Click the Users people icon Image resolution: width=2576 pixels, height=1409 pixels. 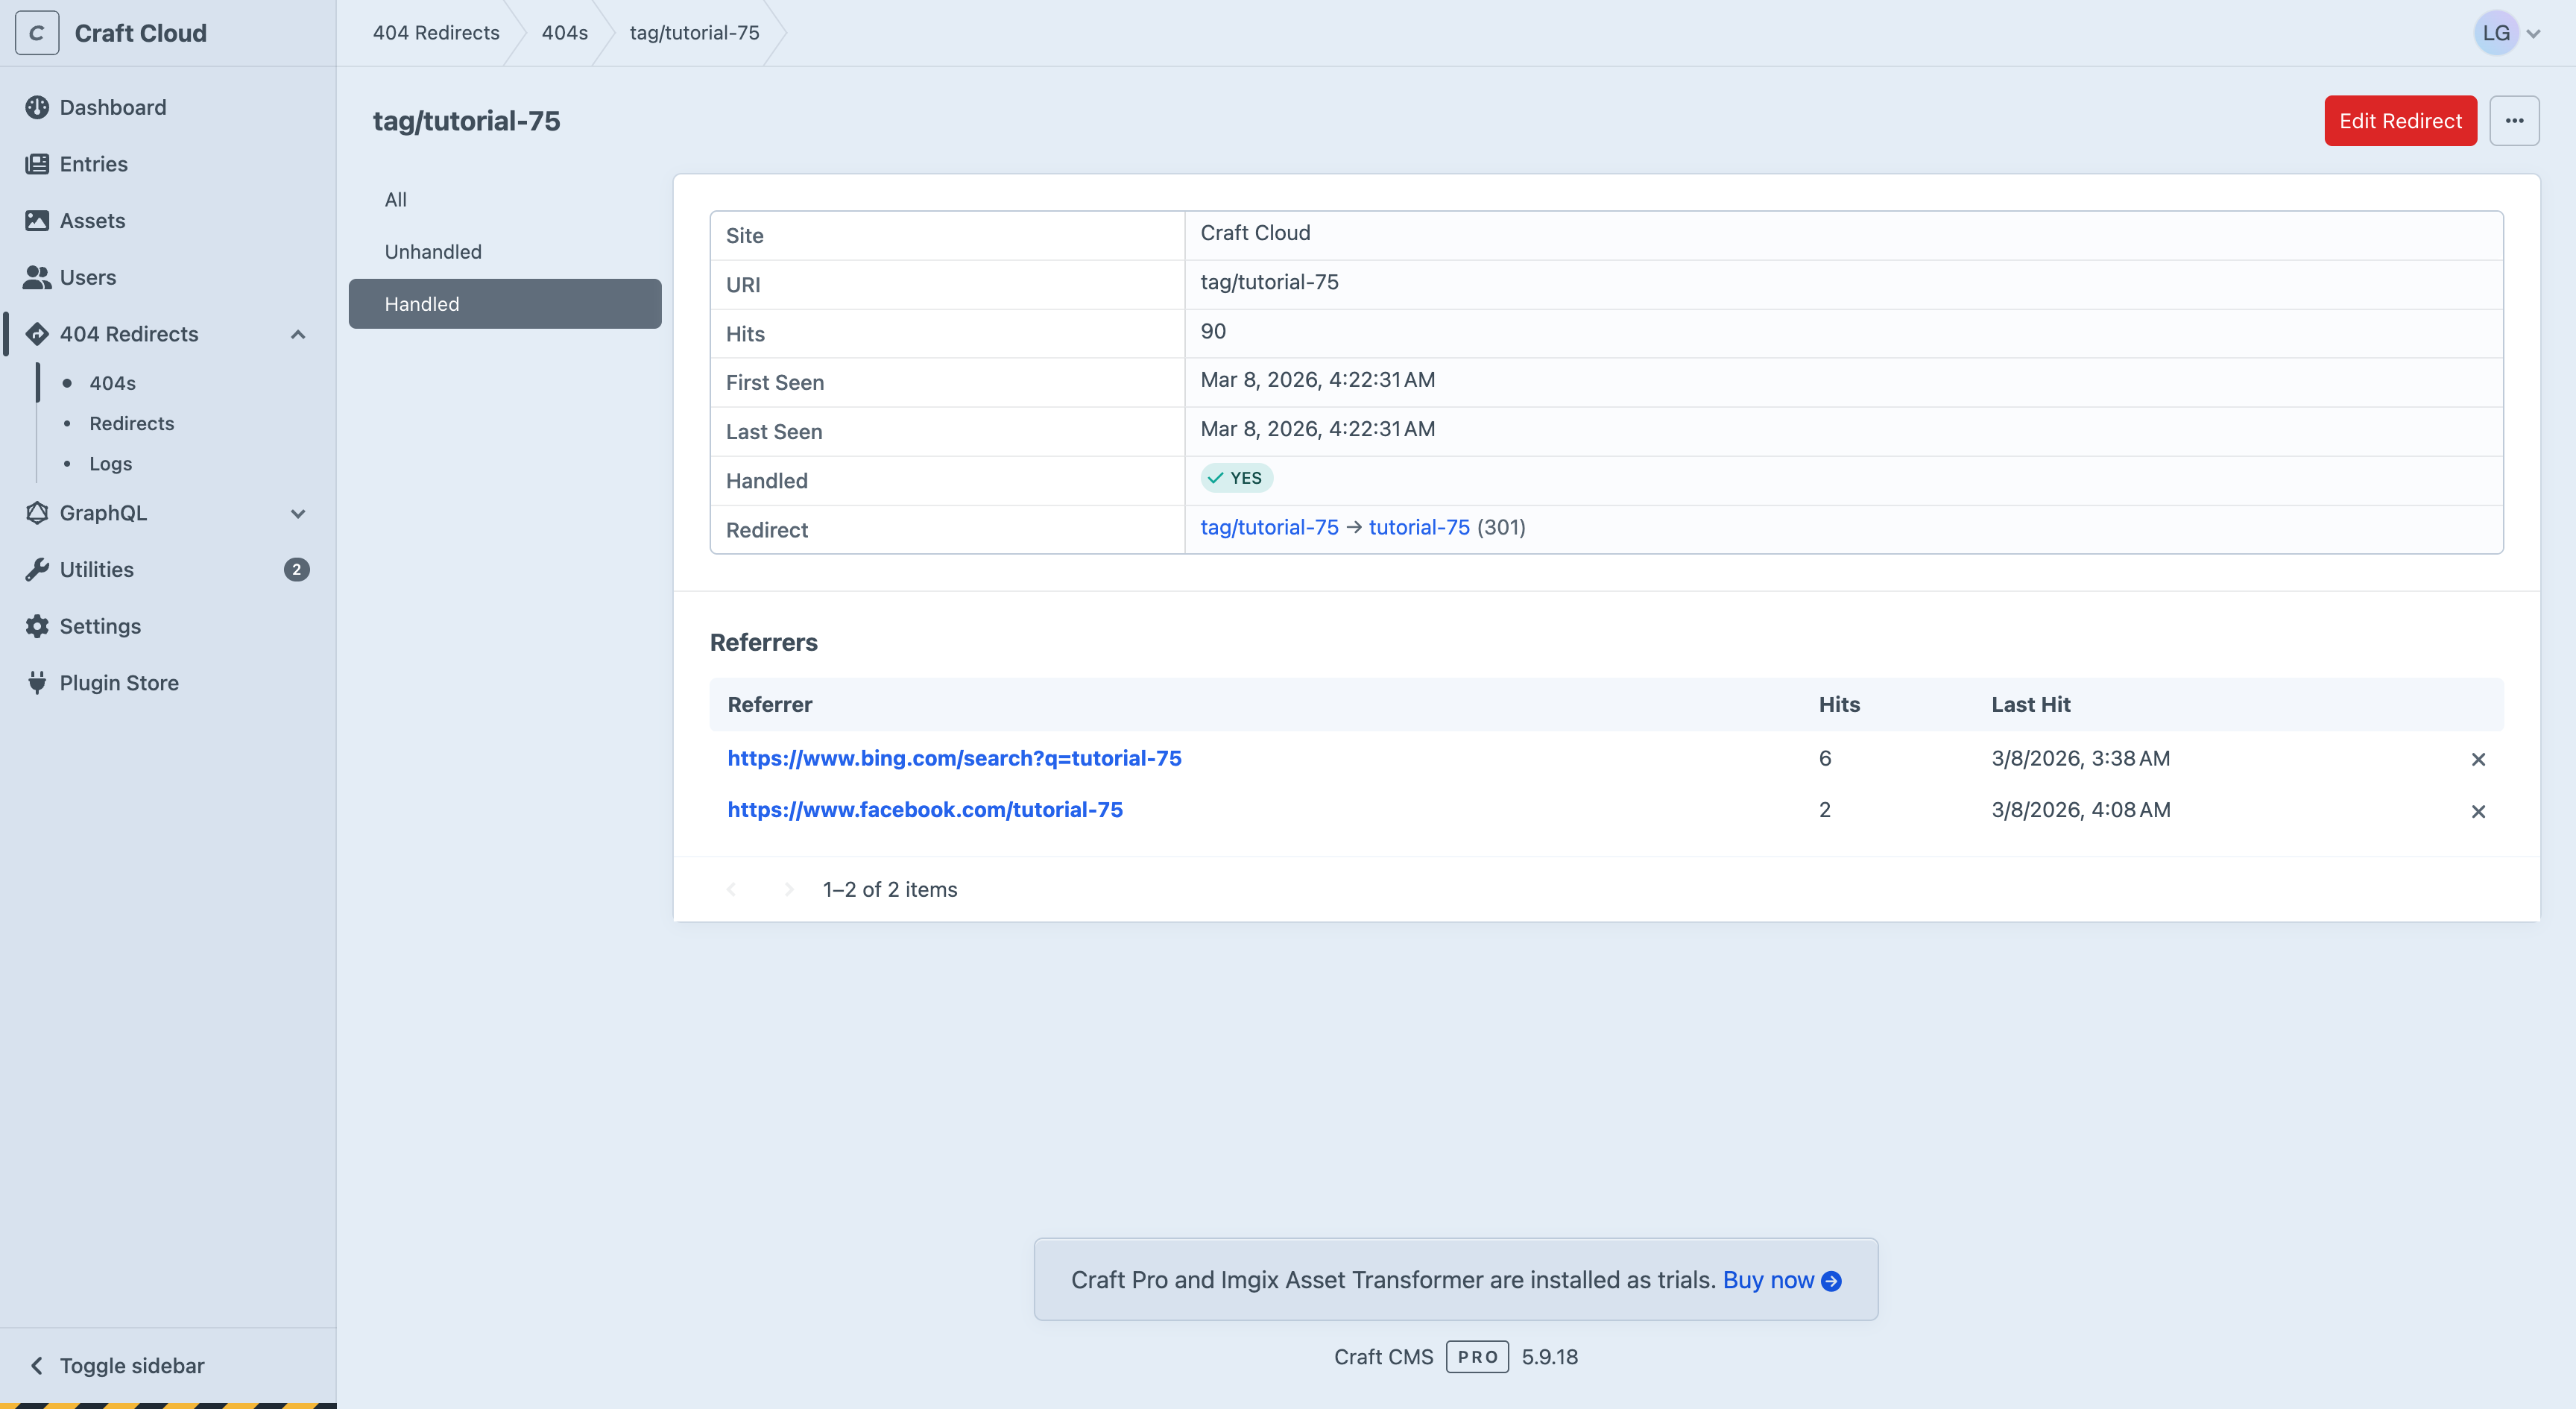tap(37, 277)
